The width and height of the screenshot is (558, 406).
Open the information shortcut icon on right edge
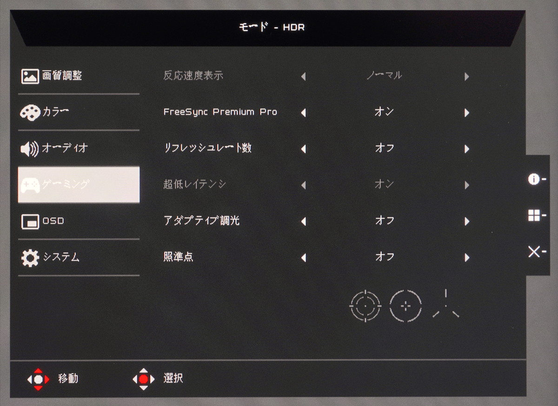pyautogui.click(x=537, y=180)
